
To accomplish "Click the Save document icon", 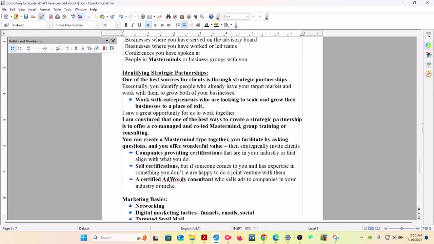I will tap(26, 16).
